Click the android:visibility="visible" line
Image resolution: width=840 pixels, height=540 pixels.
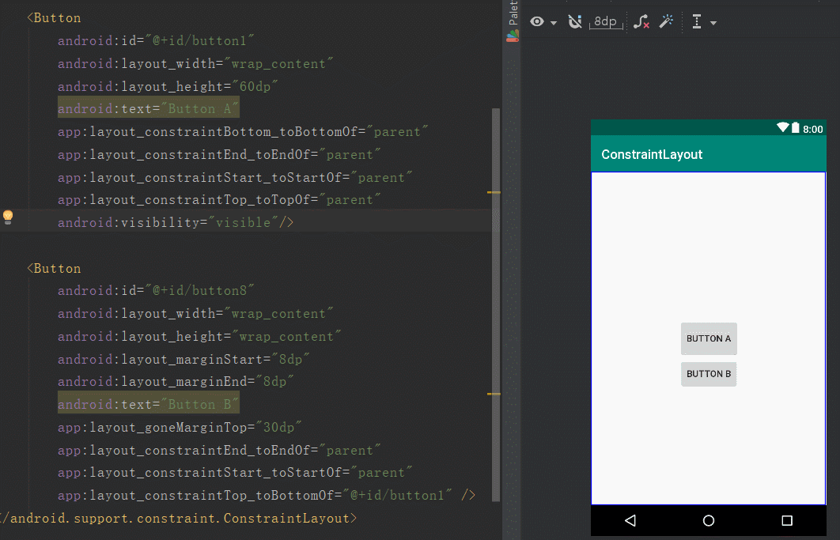click(176, 222)
